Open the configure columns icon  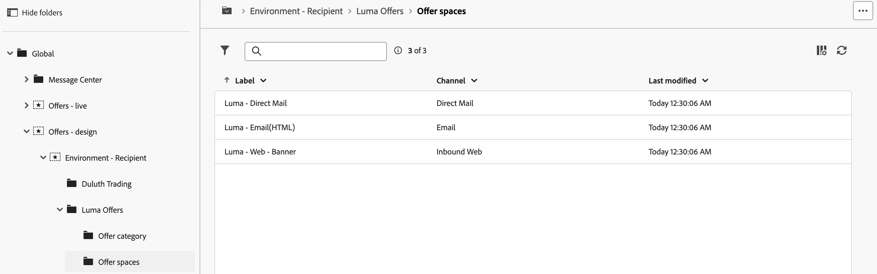point(822,50)
